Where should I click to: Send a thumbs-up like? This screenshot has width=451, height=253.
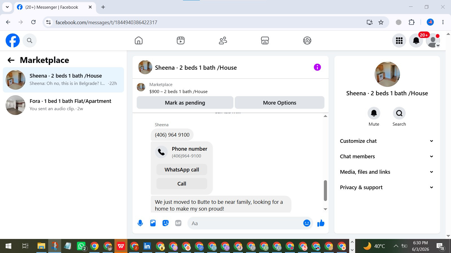coord(321,223)
